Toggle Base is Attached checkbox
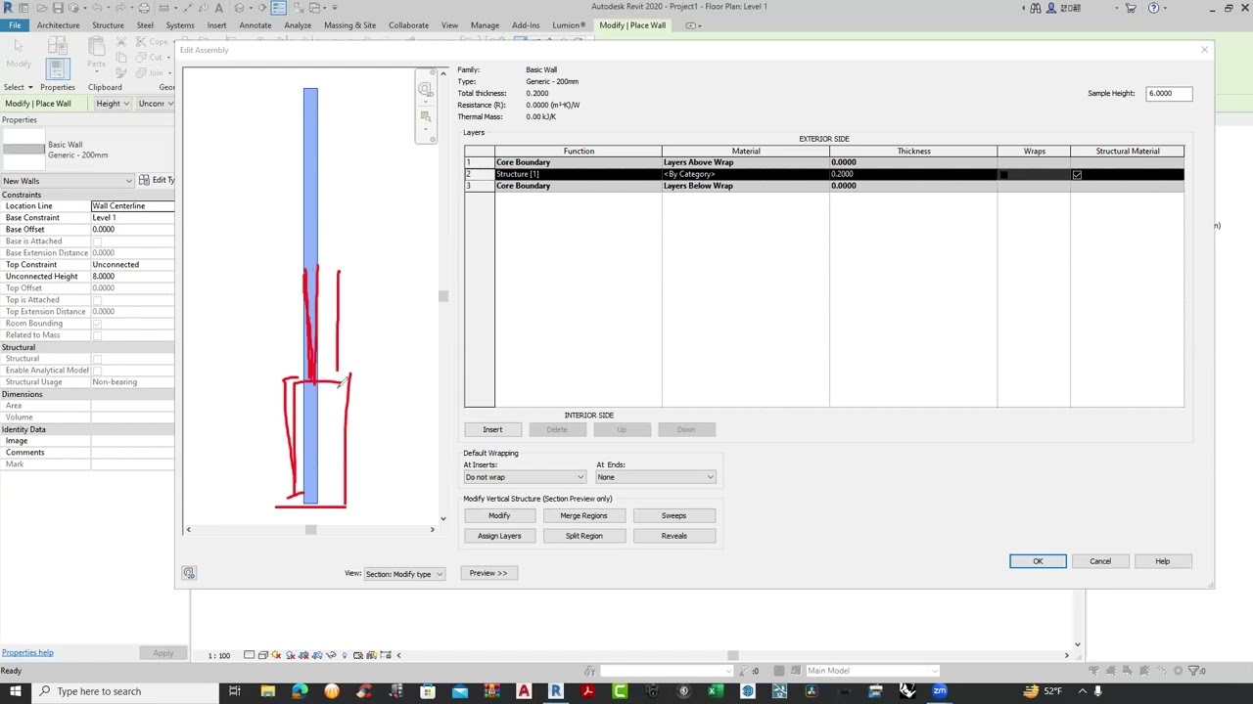 [96, 242]
